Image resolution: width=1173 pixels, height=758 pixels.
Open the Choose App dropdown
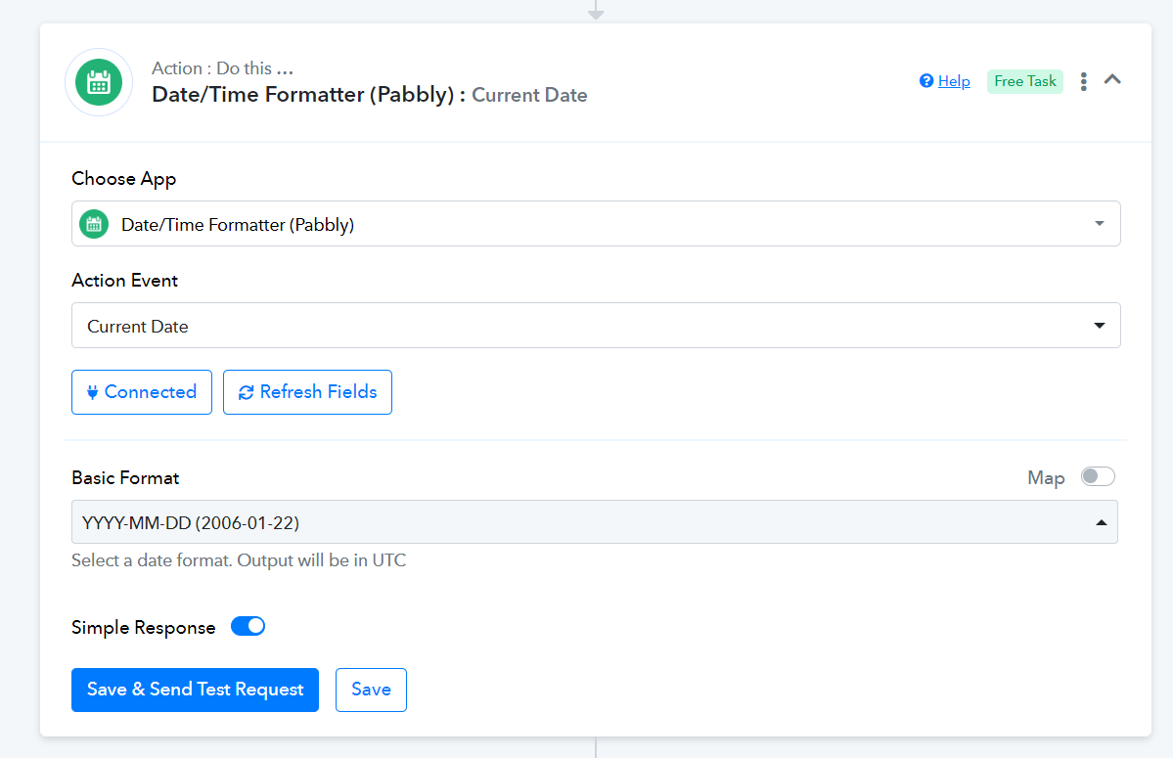(x=596, y=224)
